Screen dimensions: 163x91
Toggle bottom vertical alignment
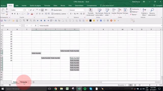click(42, 10)
